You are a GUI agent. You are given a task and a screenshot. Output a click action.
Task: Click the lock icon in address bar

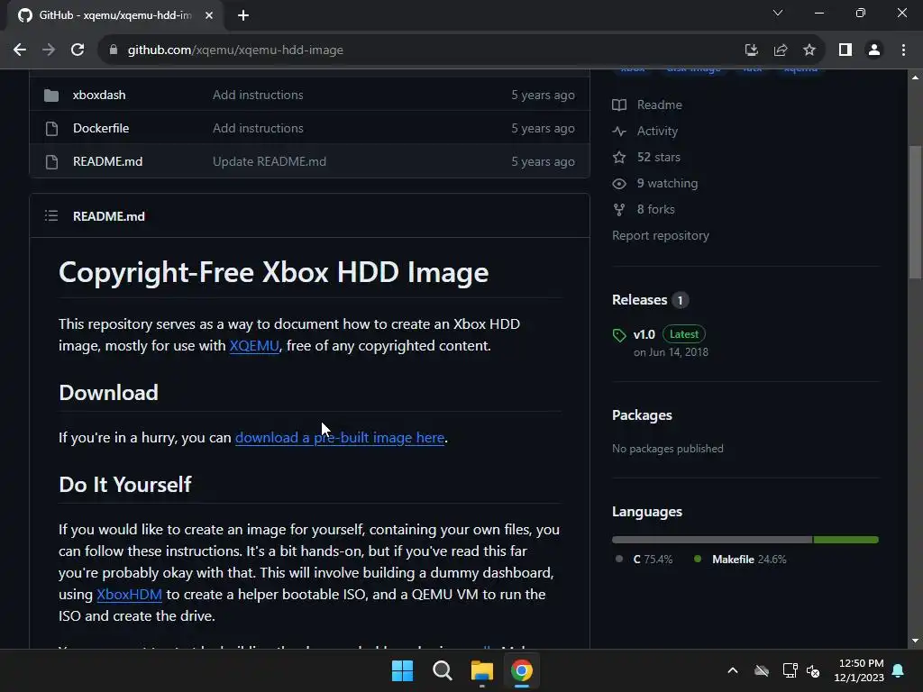click(x=114, y=50)
